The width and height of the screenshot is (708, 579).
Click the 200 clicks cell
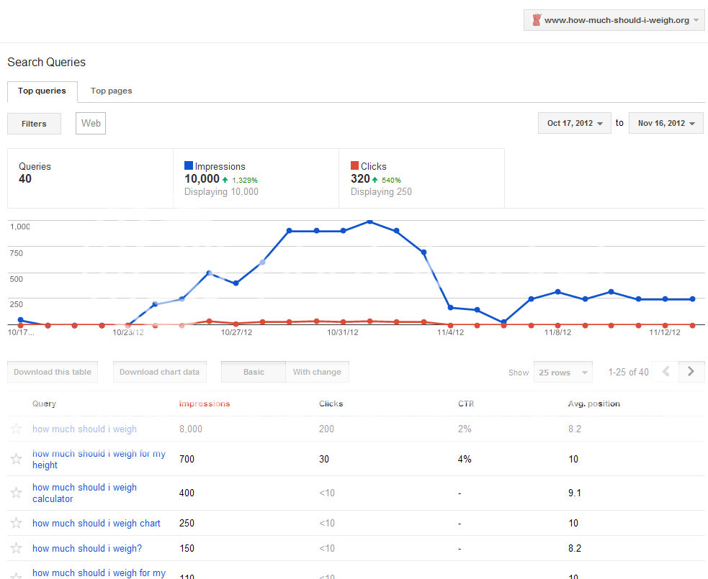pos(326,429)
